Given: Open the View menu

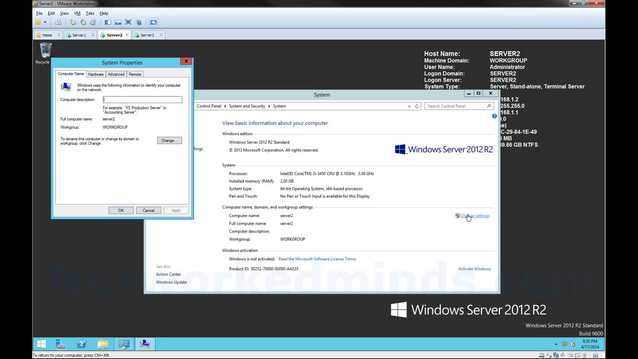Looking at the screenshot, I should click(64, 13).
